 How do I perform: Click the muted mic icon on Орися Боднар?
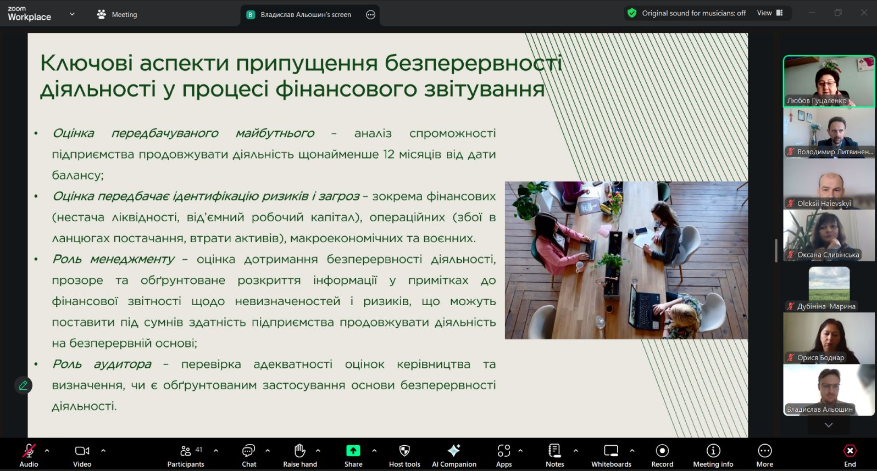(x=791, y=357)
